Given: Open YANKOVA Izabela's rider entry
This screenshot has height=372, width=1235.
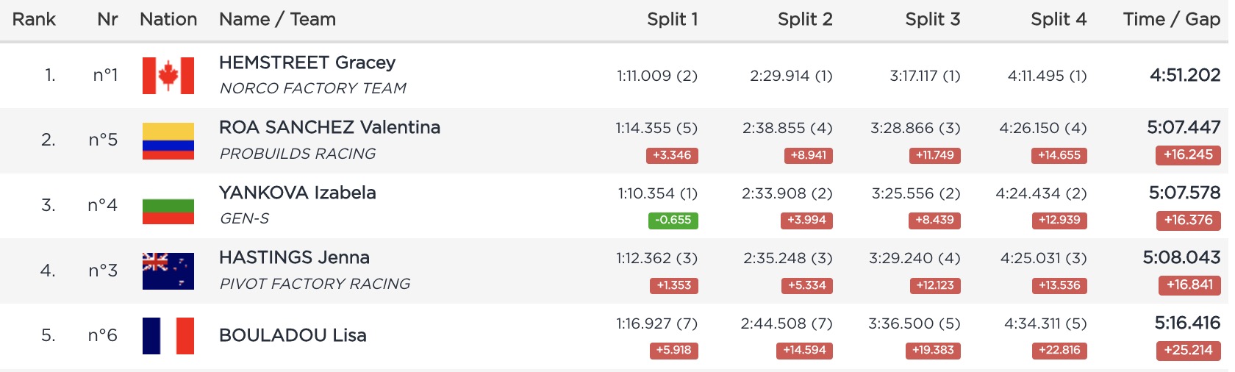Looking at the screenshot, I should 297,193.
